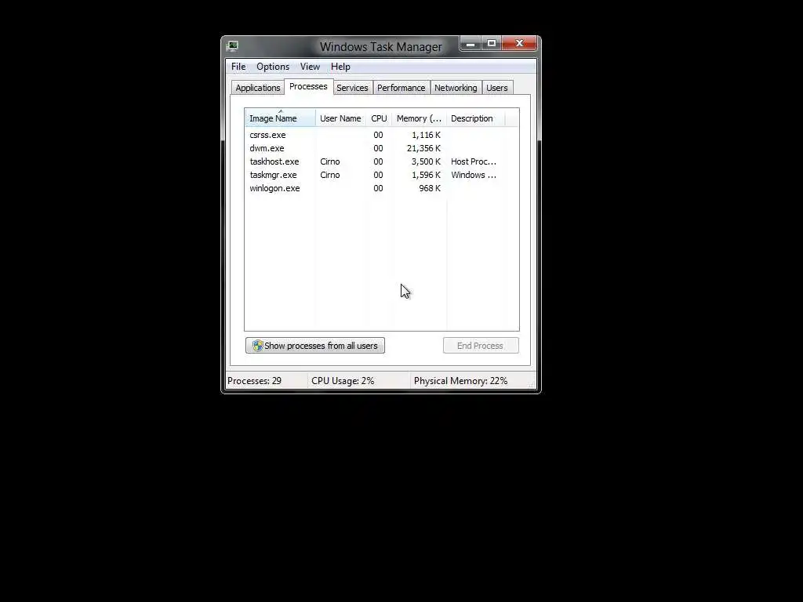Click the Physical Memory: 22% status entry
Image resolution: width=803 pixels, height=602 pixels.
click(x=460, y=381)
